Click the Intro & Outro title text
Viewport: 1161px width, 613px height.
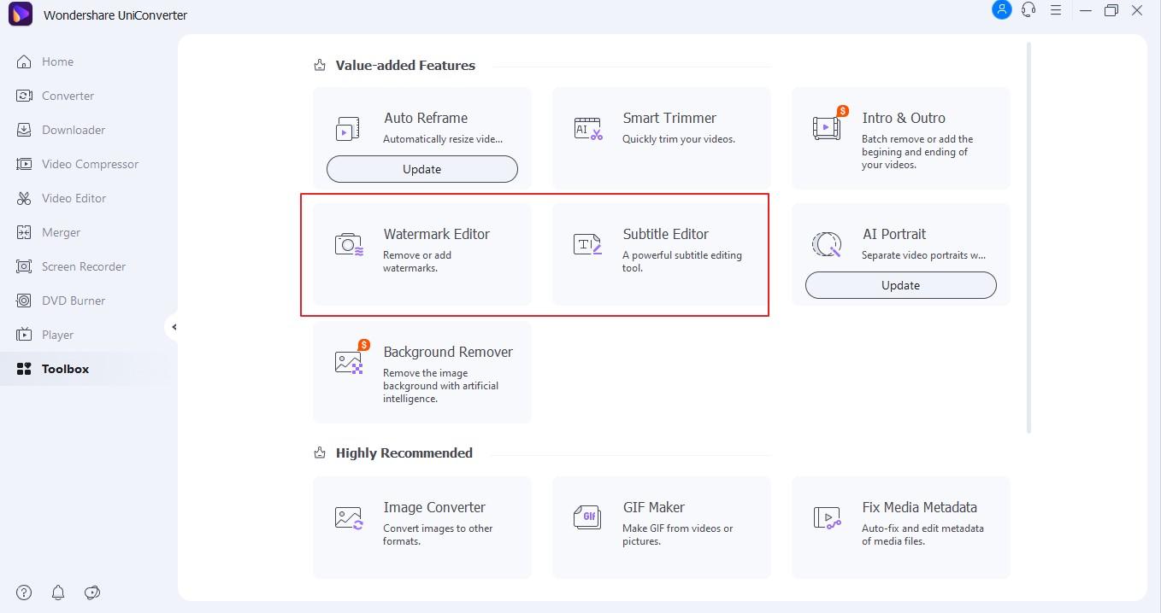(904, 118)
